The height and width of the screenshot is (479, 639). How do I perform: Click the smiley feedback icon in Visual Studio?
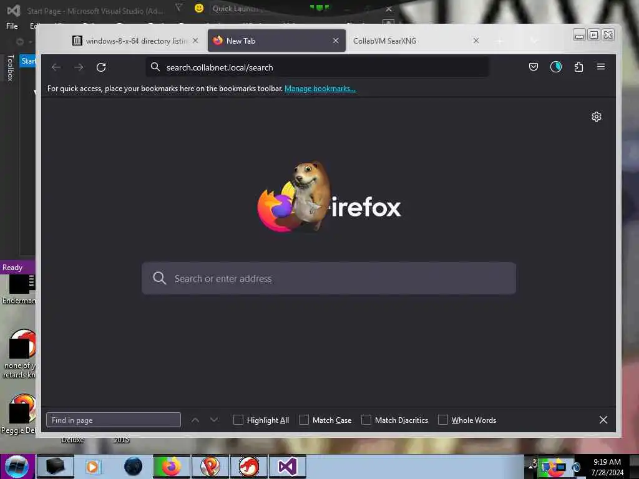click(x=199, y=8)
